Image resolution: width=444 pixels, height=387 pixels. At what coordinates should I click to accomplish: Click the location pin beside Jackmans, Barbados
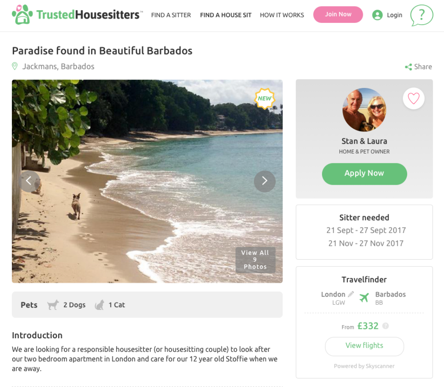(x=15, y=66)
